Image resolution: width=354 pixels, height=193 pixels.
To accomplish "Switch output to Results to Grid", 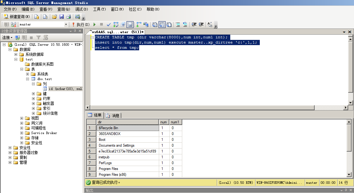I will pyautogui.click(x=162, y=25).
